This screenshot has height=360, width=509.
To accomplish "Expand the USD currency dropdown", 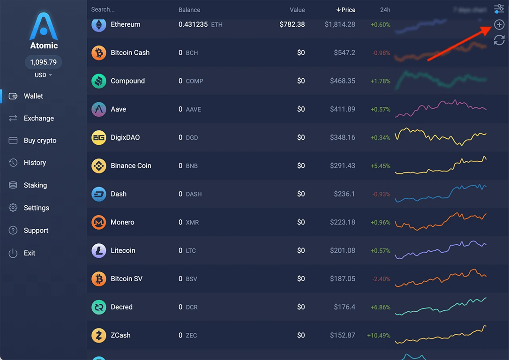I will 43,75.
